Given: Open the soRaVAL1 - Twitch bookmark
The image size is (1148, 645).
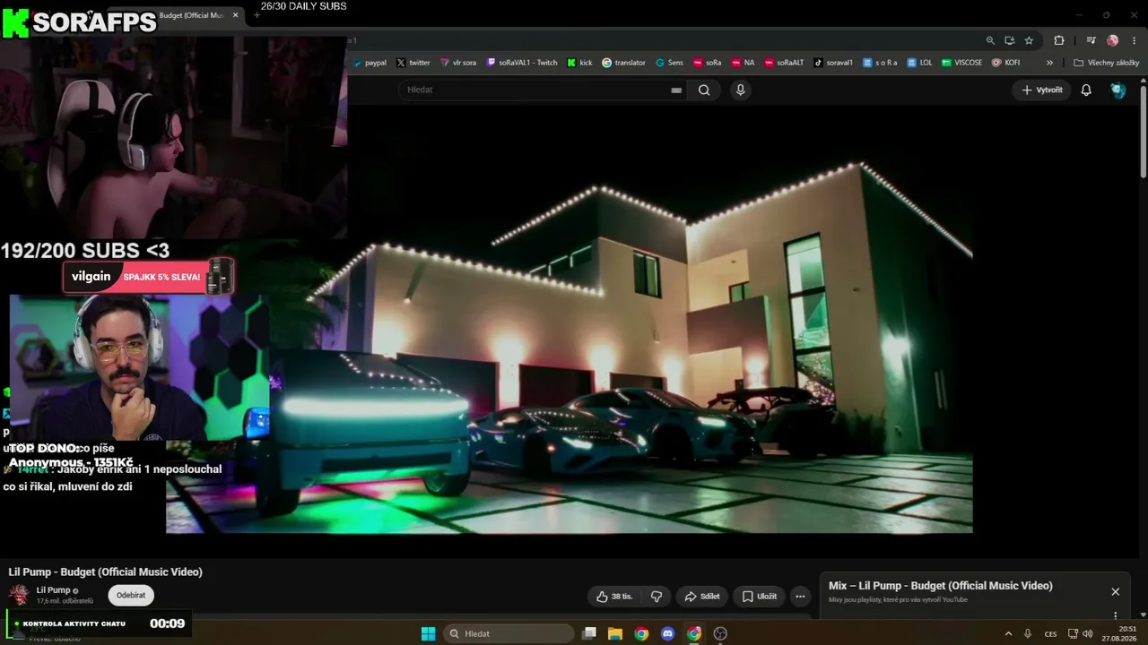Looking at the screenshot, I should (x=522, y=63).
